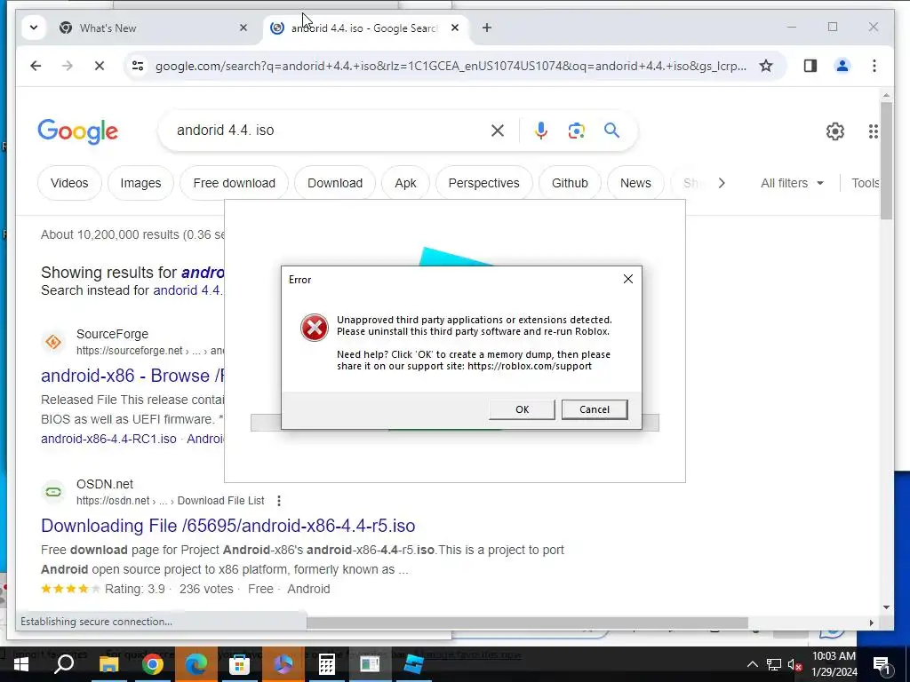The width and height of the screenshot is (910, 682).
Task: Click the Chrome back arrow
Action: (36, 66)
